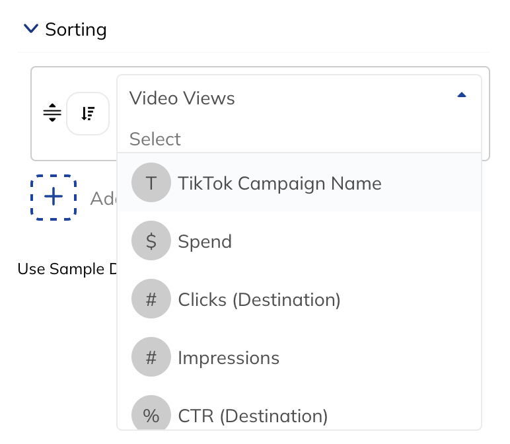Click the dollar icon beside Spend
Screen dimensions: 510x444
point(151,240)
